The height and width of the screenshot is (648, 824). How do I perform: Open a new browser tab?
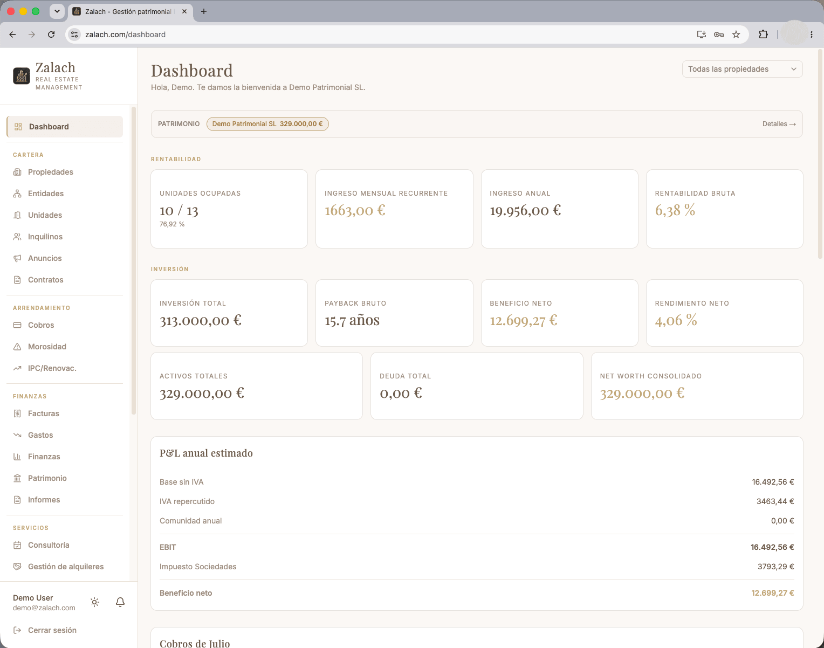click(x=204, y=11)
